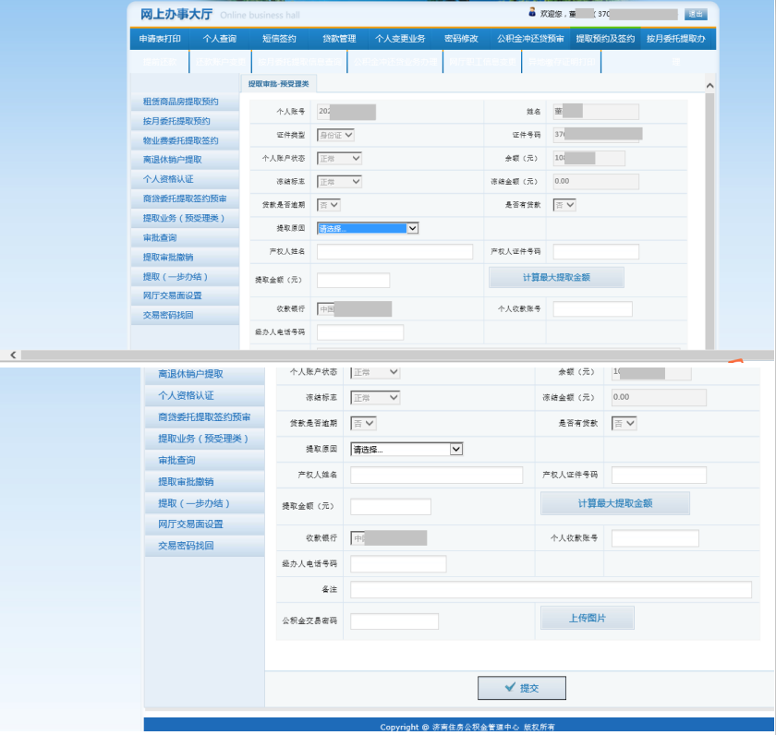776x735 pixels.
Task: Open 提取业务（预受理类）in the upper sidebar
Action: coord(185,218)
